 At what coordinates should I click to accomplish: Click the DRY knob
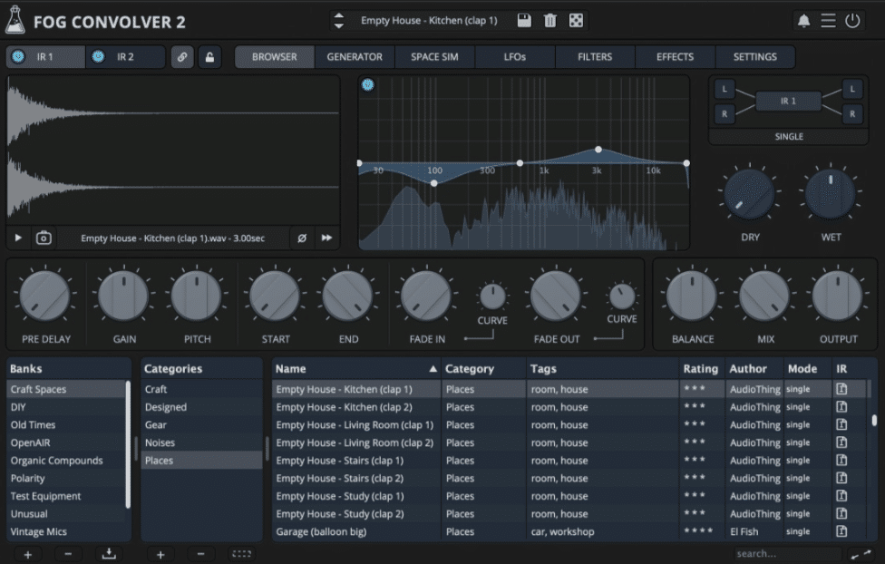[x=750, y=194]
